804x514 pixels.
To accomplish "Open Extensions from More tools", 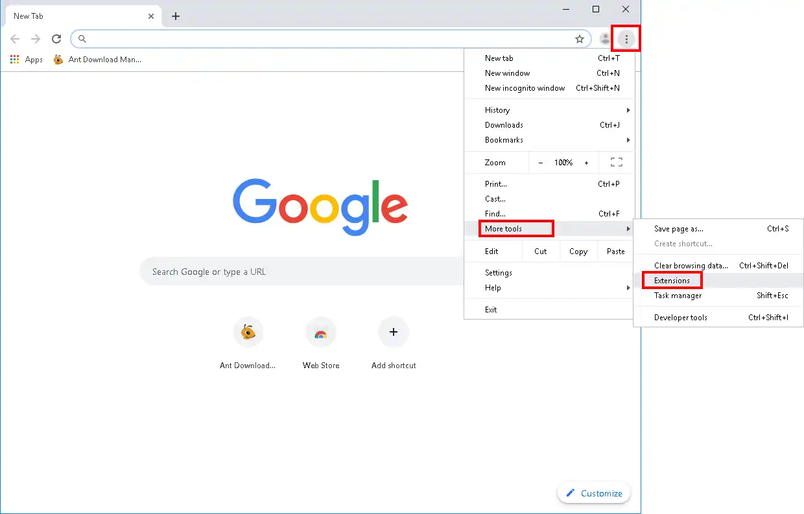I will [718, 281].
